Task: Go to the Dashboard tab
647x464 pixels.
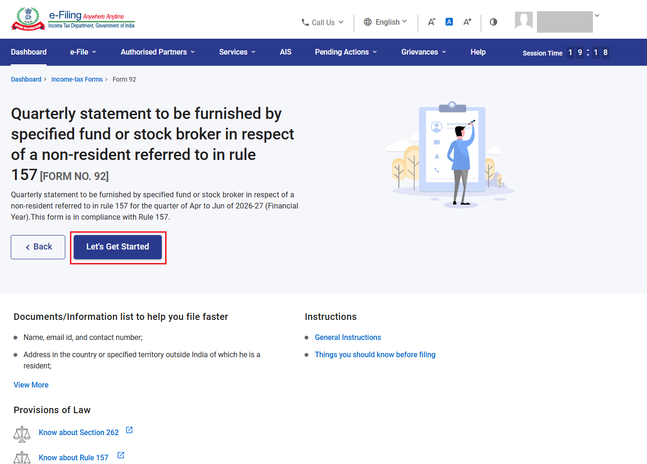Action: [x=29, y=52]
